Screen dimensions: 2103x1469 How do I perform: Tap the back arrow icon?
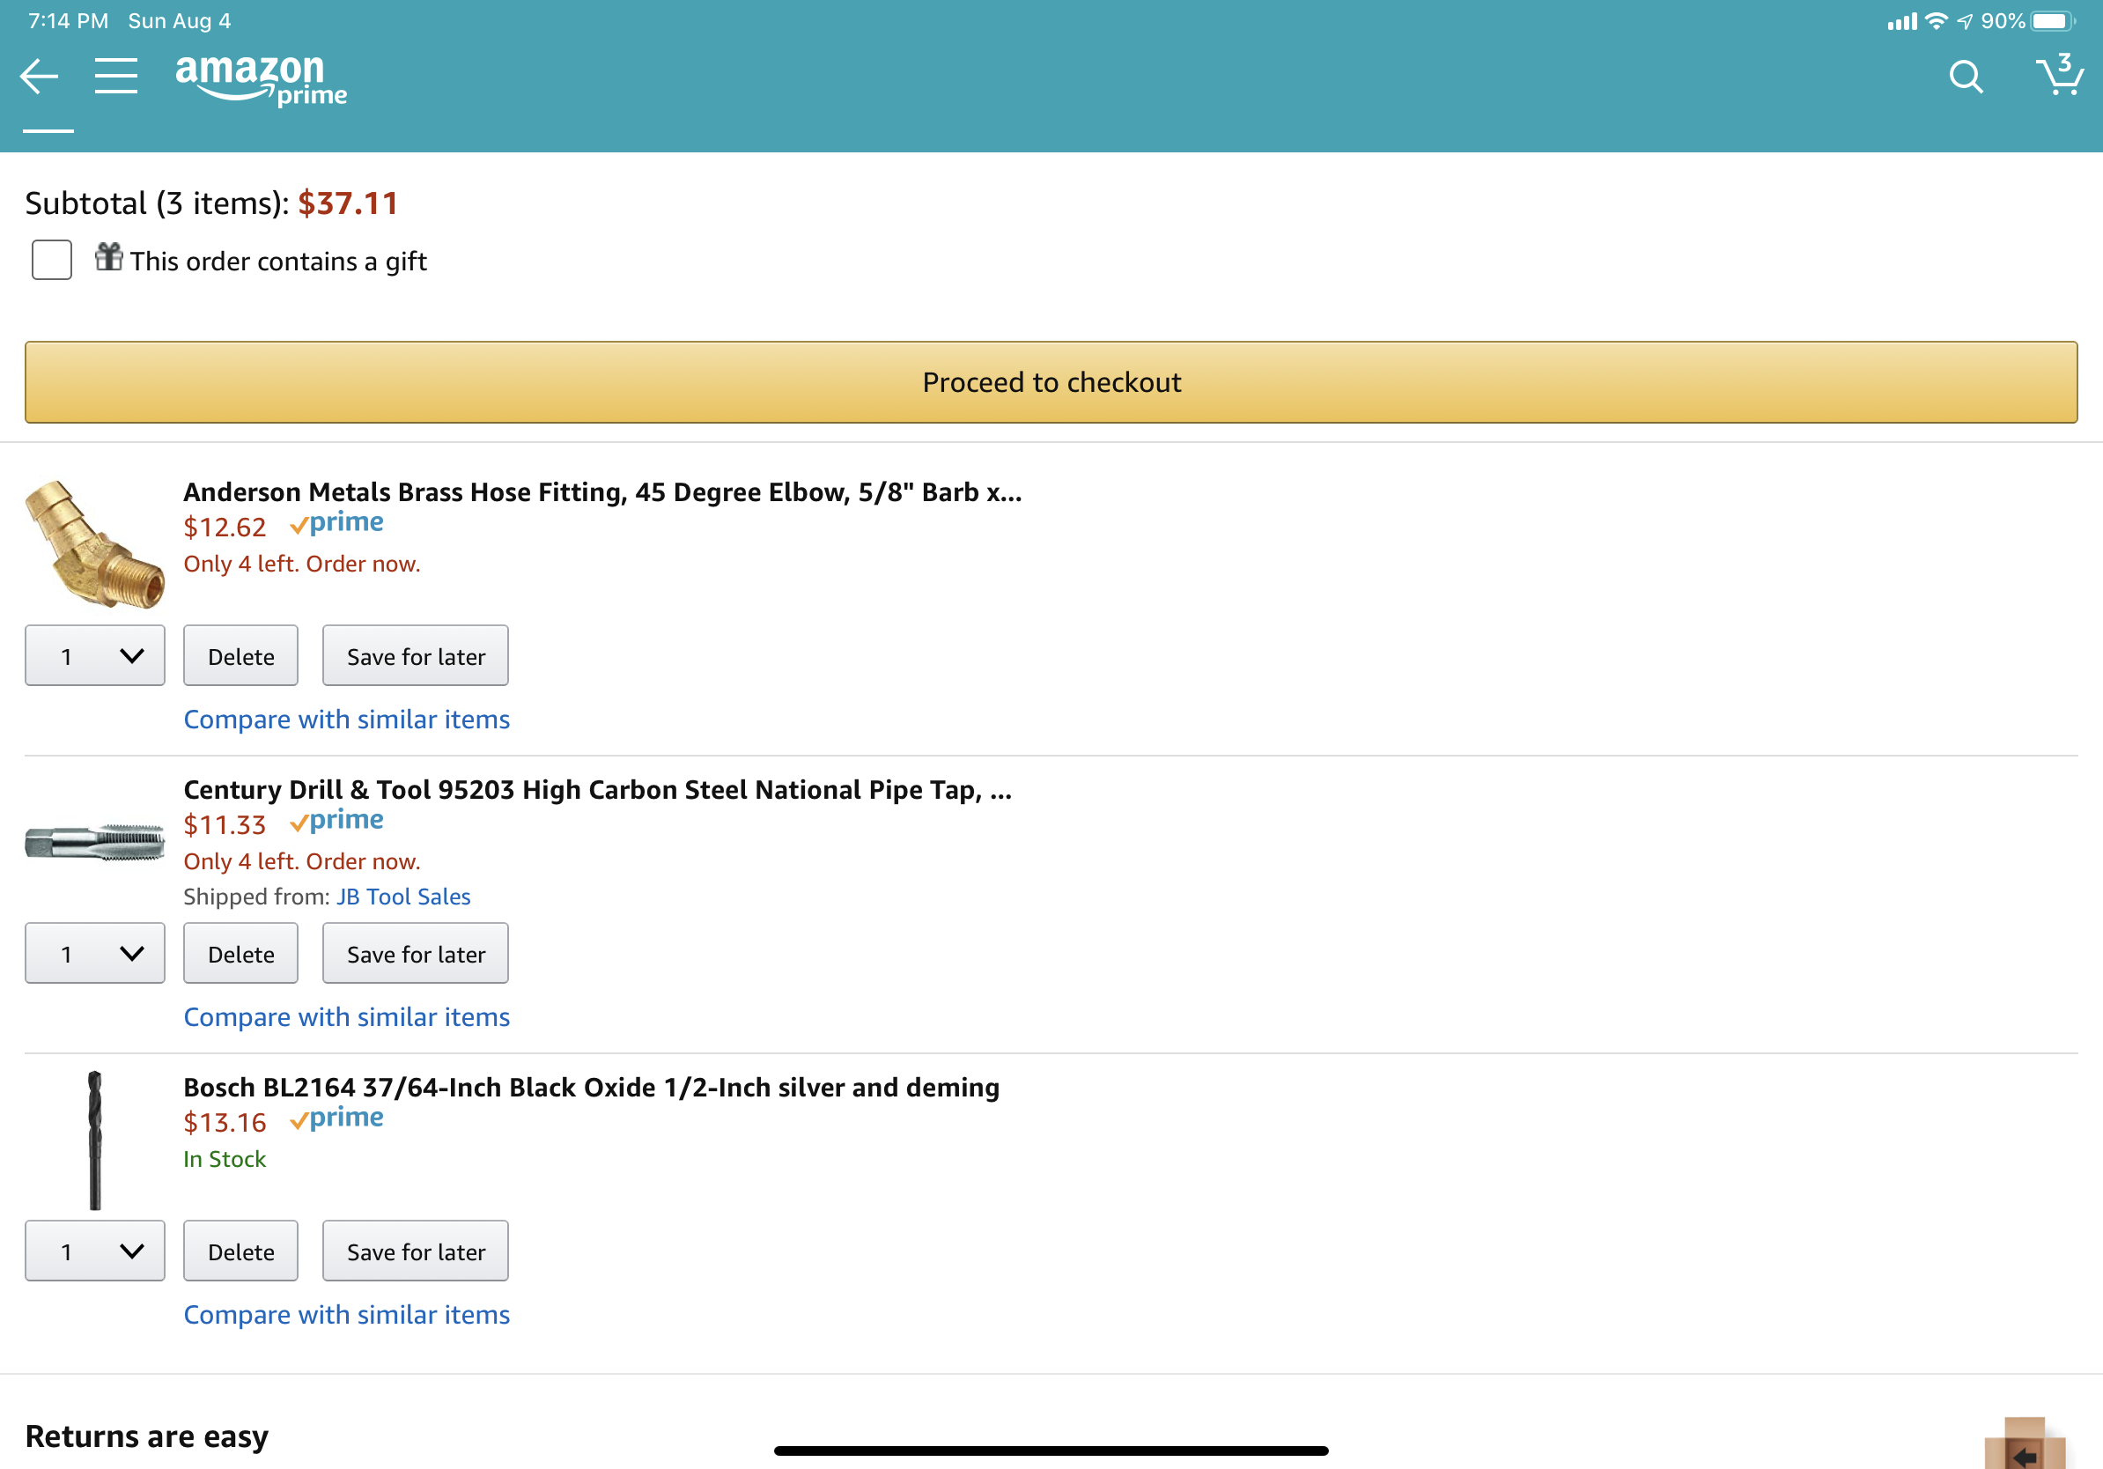(x=40, y=76)
